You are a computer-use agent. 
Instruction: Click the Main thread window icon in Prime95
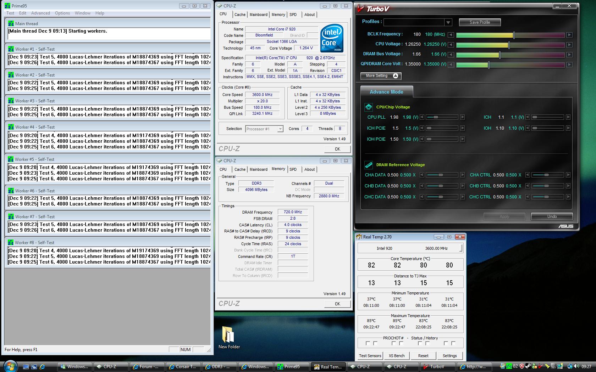pyautogui.click(x=11, y=23)
